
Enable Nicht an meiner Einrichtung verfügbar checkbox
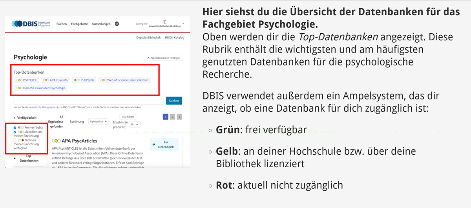coord(15,140)
